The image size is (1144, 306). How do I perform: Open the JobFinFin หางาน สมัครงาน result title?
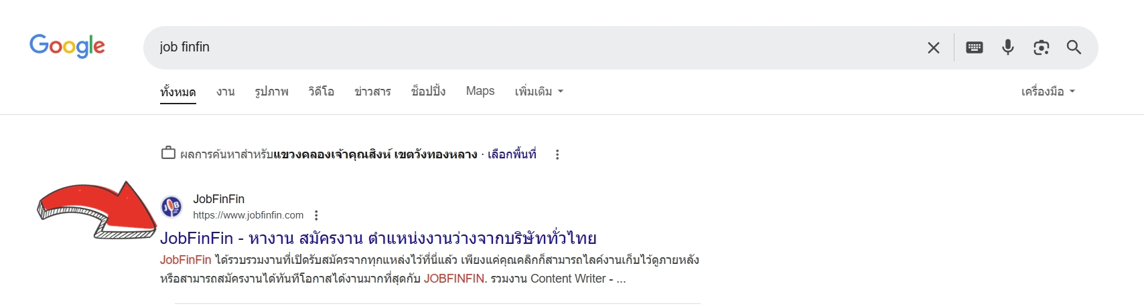(378, 238)
